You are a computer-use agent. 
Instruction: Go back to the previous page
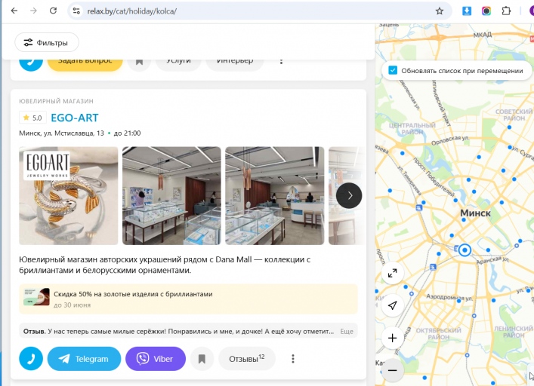(x=14, y=11)
